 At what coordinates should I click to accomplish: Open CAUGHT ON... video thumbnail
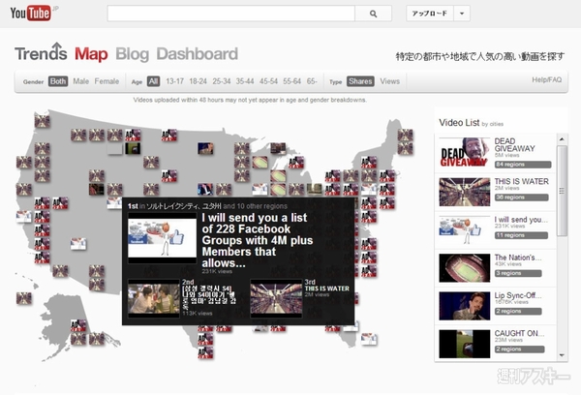464,344
